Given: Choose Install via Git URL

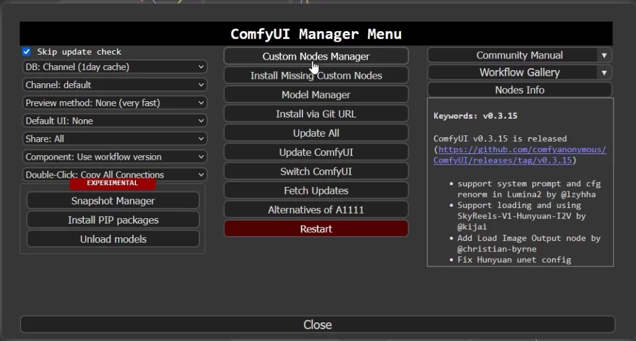Looking at the screenshot, I should (316, 114).
